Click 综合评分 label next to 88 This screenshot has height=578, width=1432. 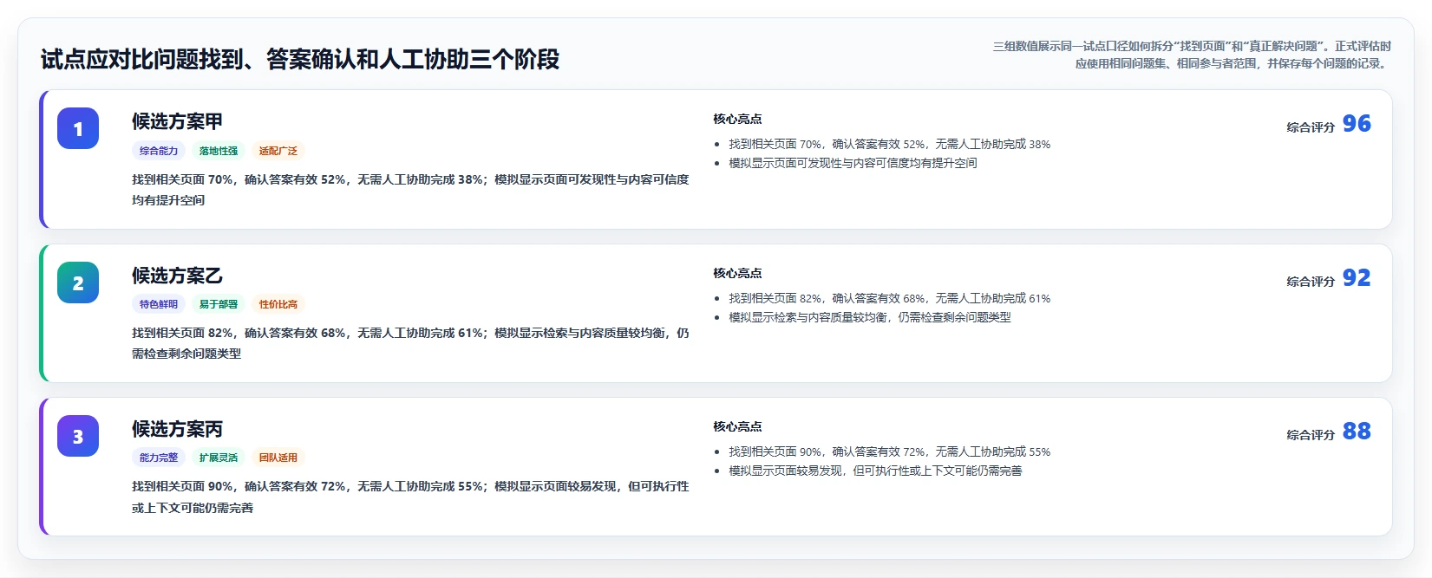[1311, 435]
